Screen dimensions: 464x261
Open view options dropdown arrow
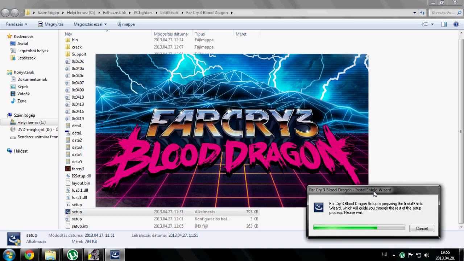click(432, 24)
